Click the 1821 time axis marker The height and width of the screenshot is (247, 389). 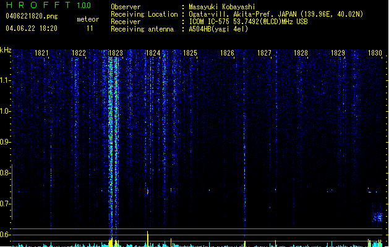(41, 53)
